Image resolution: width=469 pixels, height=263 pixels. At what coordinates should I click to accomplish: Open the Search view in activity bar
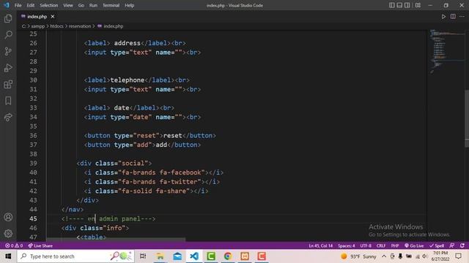tap(8, 34)
